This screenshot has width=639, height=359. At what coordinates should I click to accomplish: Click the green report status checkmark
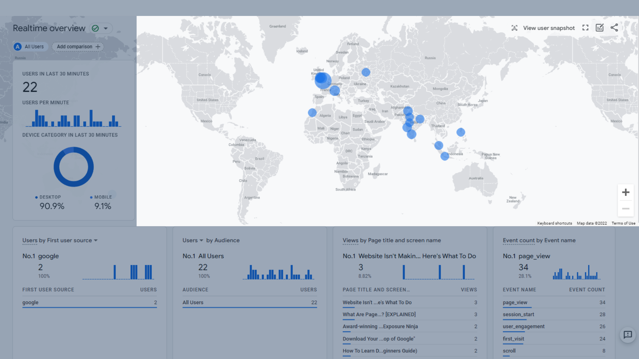[x=96, y=28]
